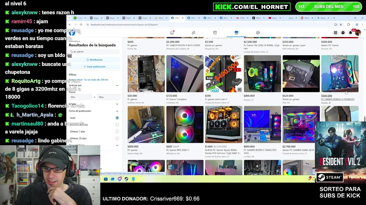This screenshot has width=366, height=205.
Task: Open Steam from the taskbar
Action: (126, 179)
